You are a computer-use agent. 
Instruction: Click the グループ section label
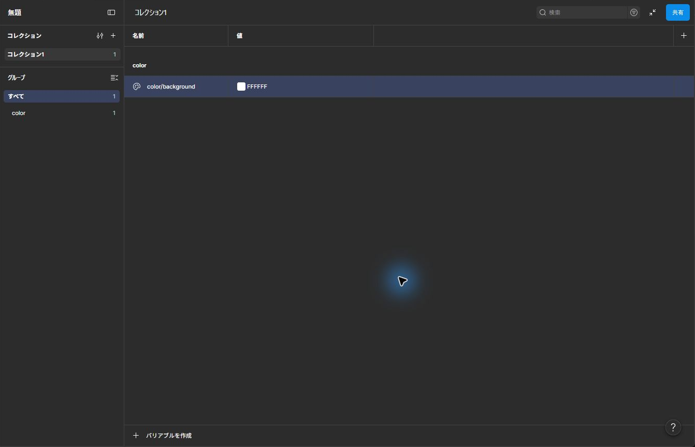point(16,78)
